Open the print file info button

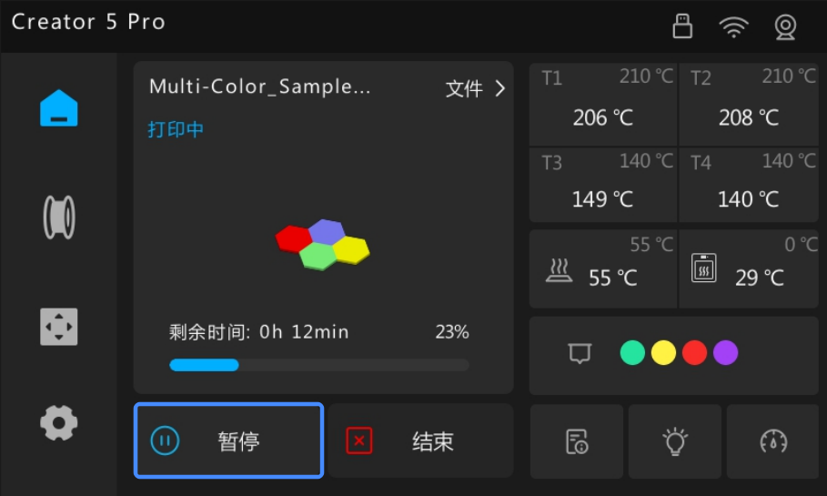577,441
